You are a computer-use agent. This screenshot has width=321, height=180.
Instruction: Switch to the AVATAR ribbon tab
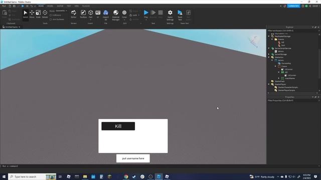[60, 6]
